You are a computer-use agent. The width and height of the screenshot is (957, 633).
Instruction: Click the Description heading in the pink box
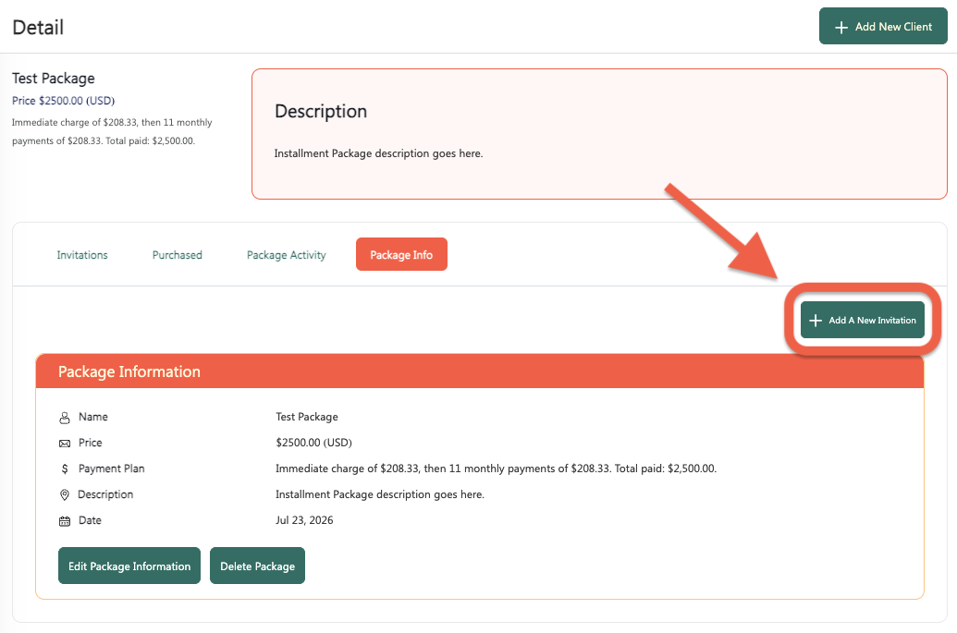coord(321,112)
